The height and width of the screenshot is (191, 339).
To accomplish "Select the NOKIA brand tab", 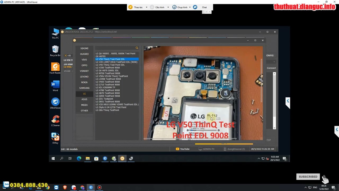I will [84, 82].
